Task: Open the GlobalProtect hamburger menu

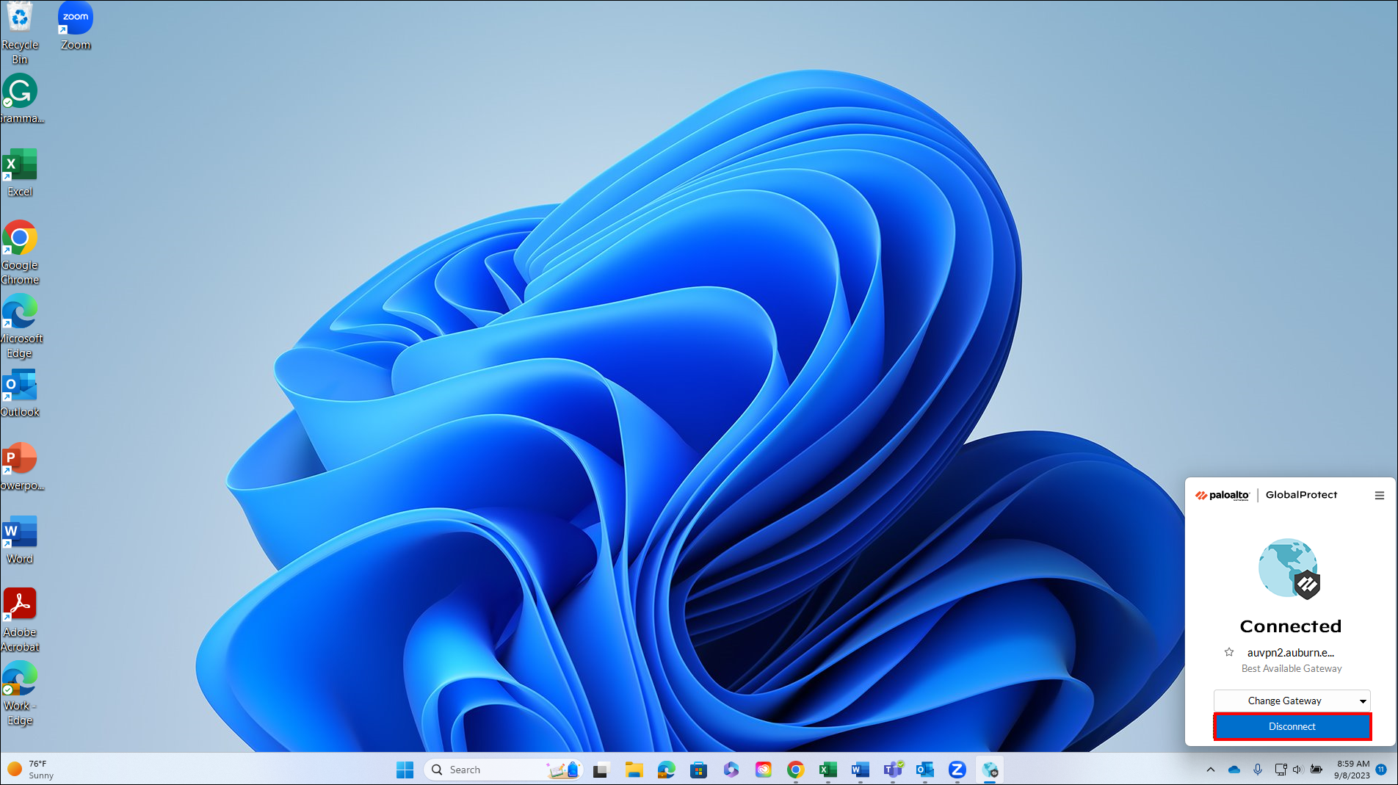Action: tap(1379, 496)
